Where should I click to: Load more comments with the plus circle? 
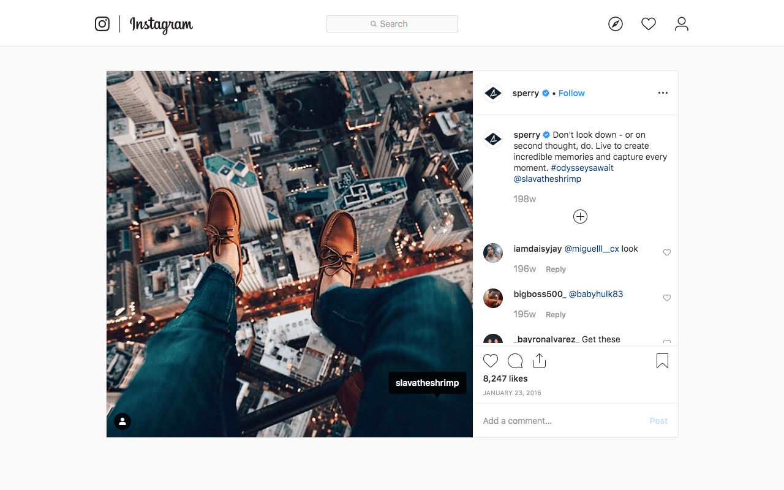point(580,216)
